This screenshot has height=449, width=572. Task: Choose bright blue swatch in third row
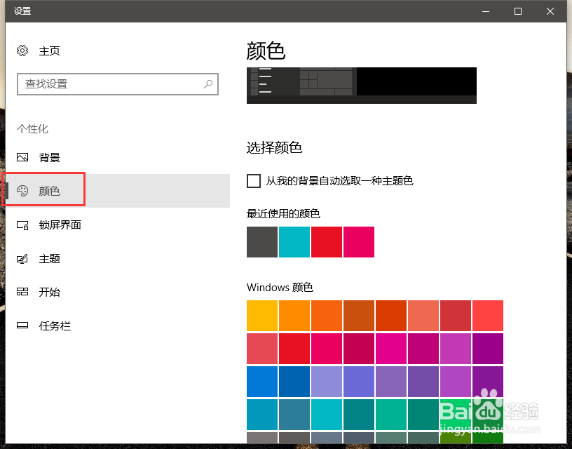tap(262, 382)
